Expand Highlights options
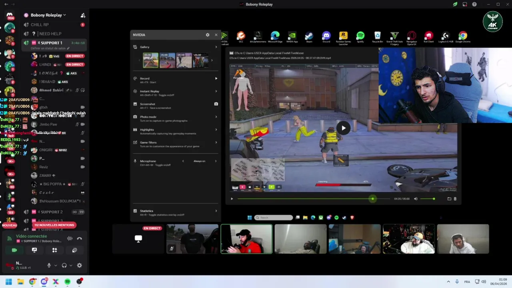The width and height of the screenshot is (512, 288). 216,130
